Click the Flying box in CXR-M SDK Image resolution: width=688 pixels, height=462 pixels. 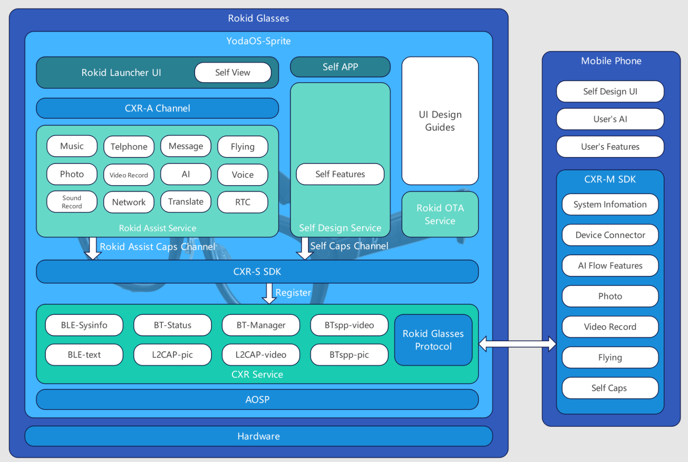(x=610, y=358)
